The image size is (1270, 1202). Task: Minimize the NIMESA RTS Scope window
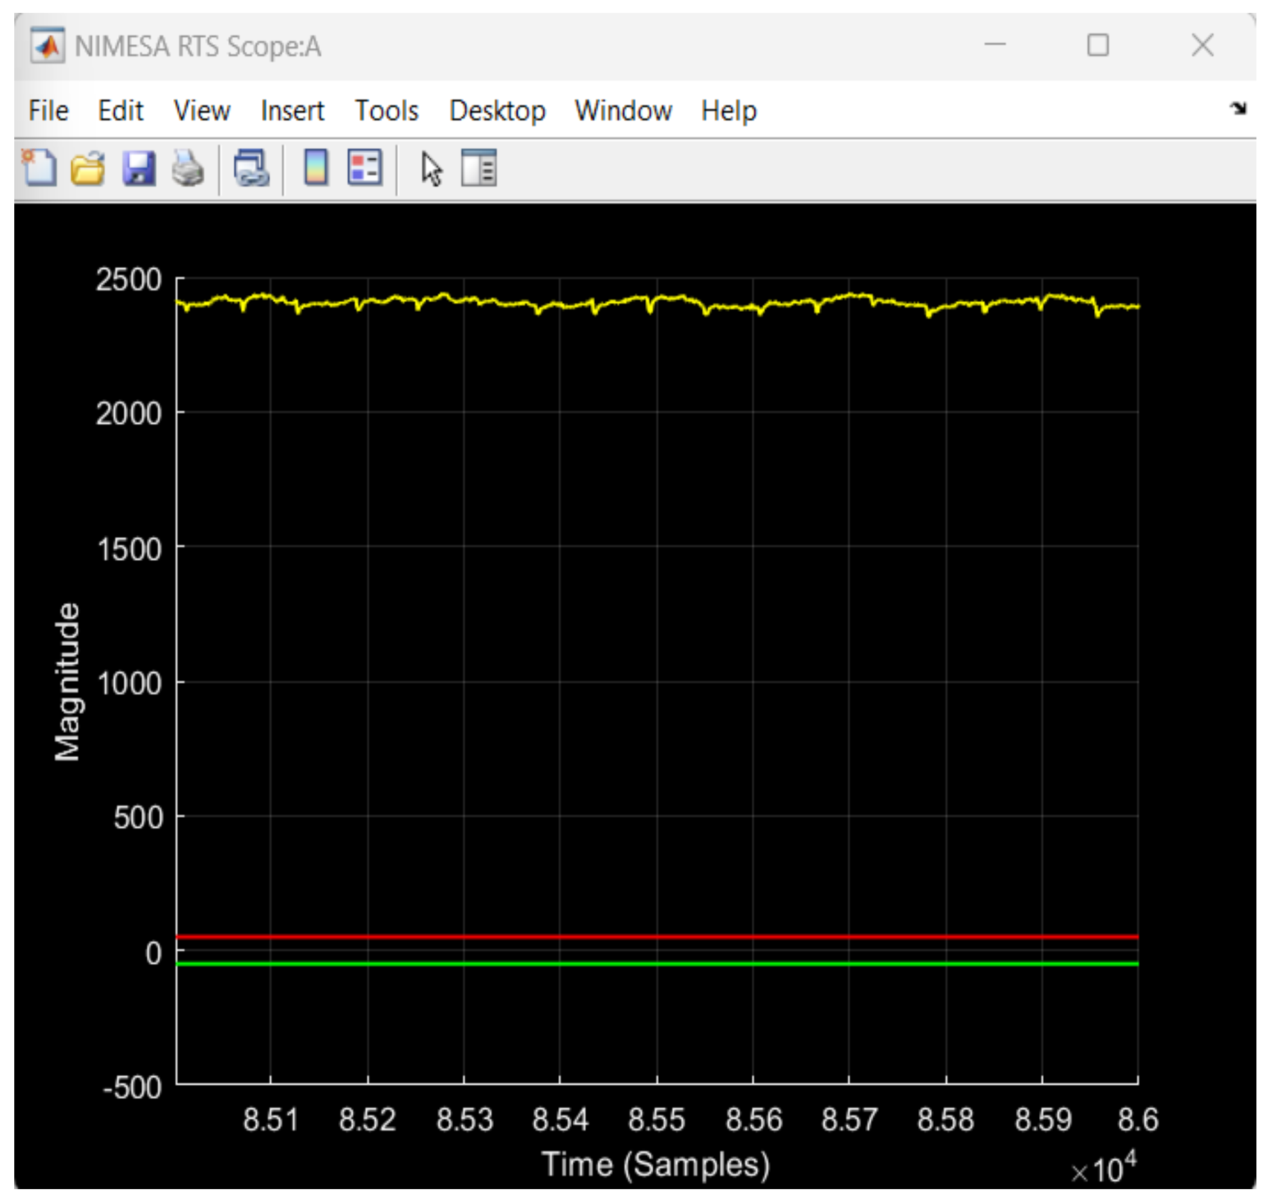click(x=995, y=45)
